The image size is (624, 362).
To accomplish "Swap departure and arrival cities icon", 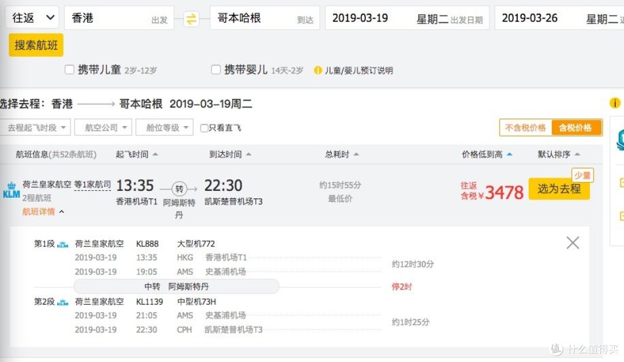I will [191, 19].
